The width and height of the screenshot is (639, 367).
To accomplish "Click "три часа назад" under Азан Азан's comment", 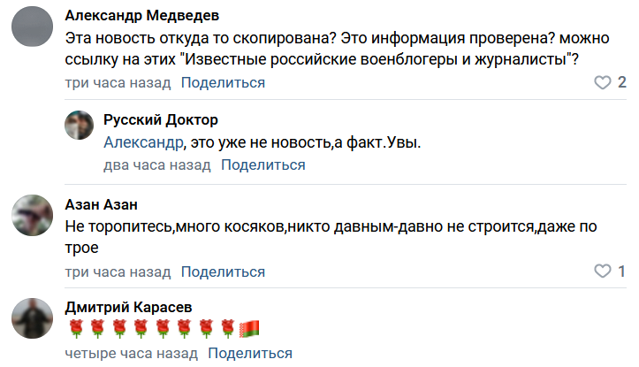I will click(x=118, y=271).
